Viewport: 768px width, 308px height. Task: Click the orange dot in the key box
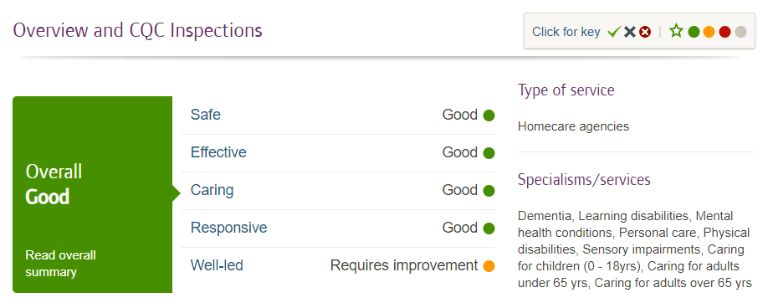(x=709, y=32)
